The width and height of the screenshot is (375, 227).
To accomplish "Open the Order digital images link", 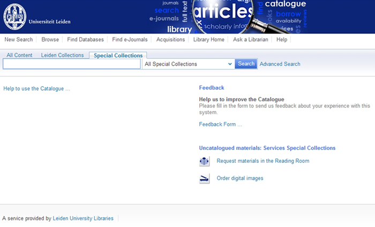I will pyautogui.click(x=240, y=178).
